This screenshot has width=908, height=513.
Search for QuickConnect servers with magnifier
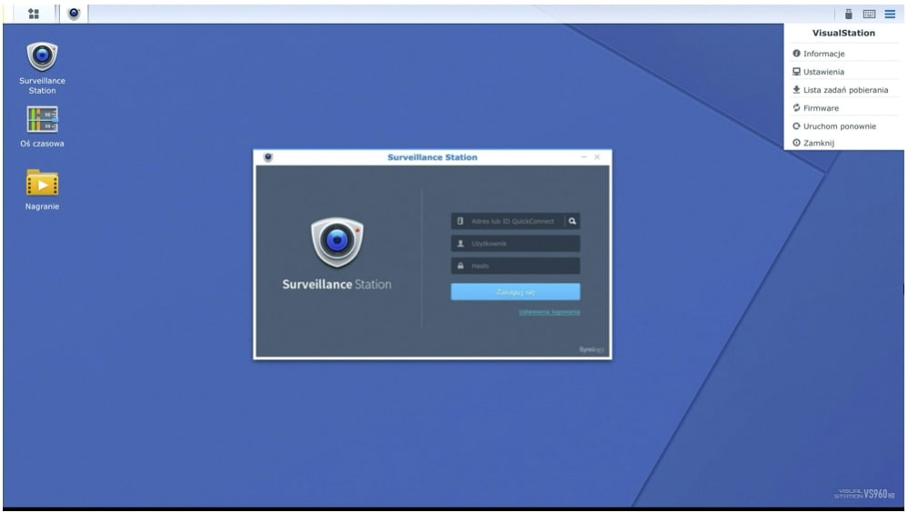point(572,221)
